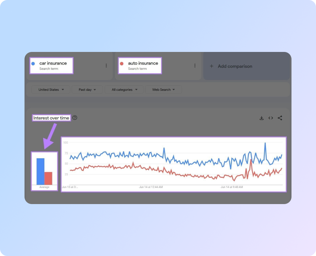Download the Interest over time data
Viewport: 316px width, 256px height.
[262, 118]
